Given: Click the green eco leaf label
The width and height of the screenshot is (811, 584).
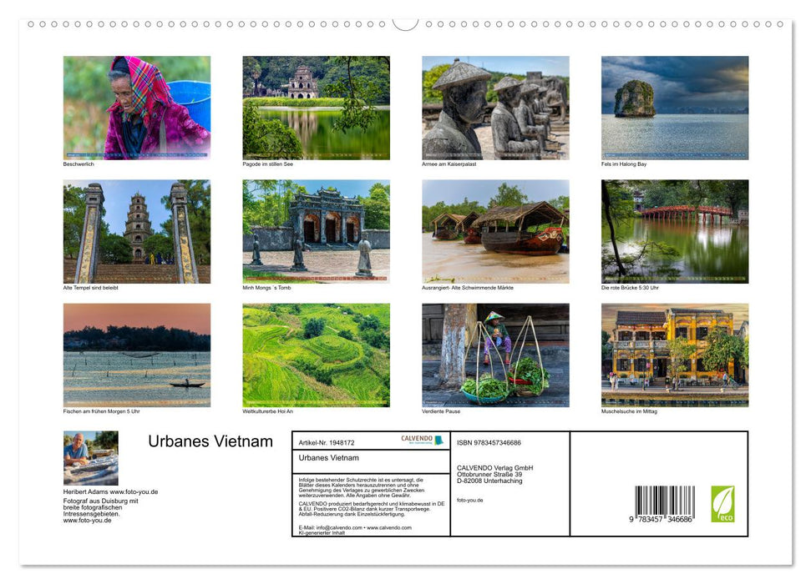Looking at the screenshot, I should 723,502.
